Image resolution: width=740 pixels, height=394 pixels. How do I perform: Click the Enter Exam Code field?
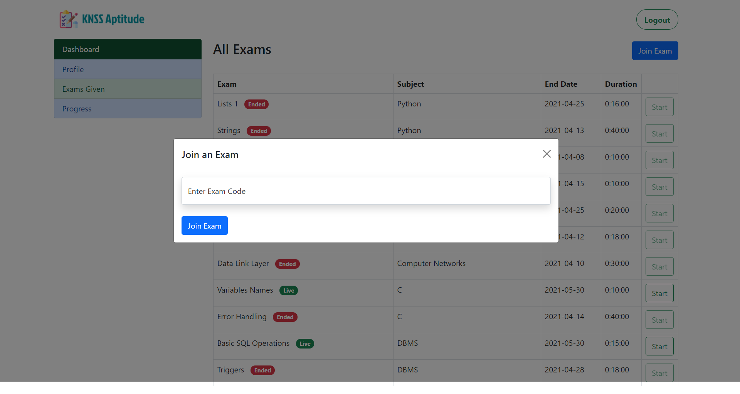click(366, 191)
